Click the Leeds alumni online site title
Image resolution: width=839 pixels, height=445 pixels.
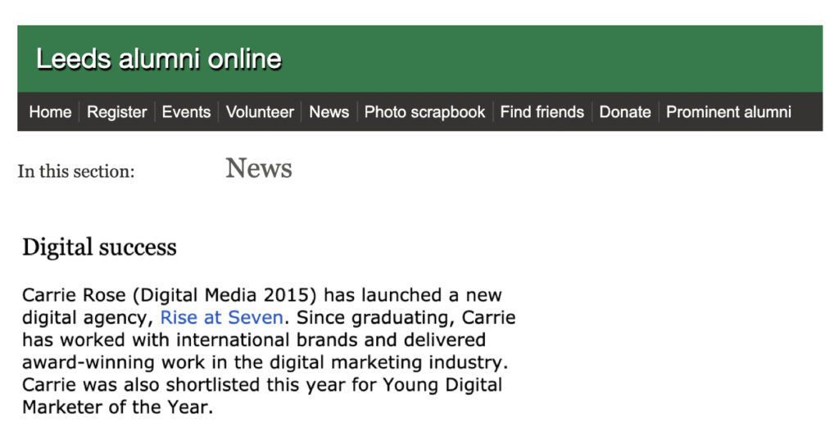click(159, 59)
